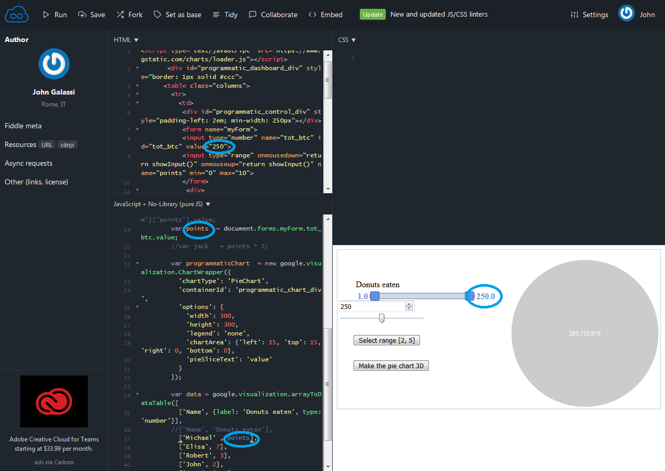Collapse the fold arrow on JS line 34
The height and width of the screenshot is (471, 665).
(137, 395)
